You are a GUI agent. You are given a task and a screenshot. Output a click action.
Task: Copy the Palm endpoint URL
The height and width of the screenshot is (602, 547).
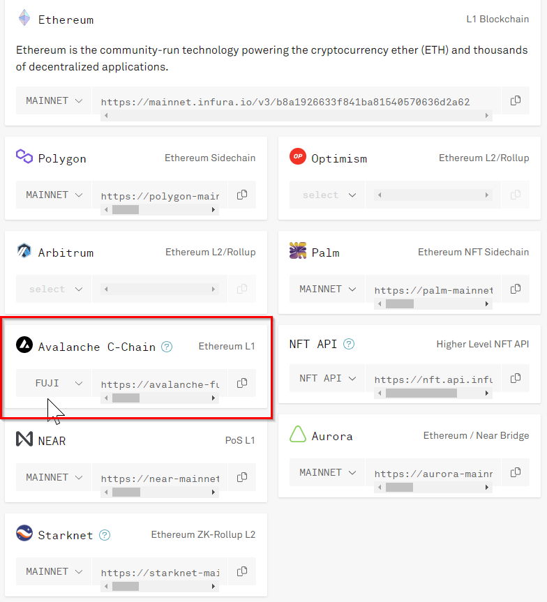[516, 289]
